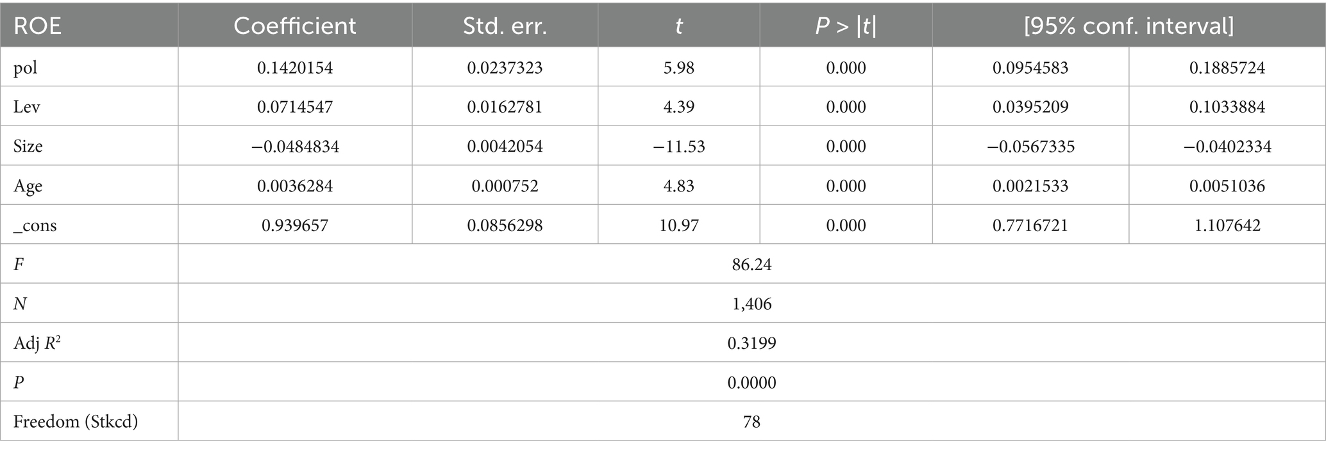This screenshot has width=1326, height=452.
Task: Click the Adj R² value 0.3199
Action: tap(751, 343)
